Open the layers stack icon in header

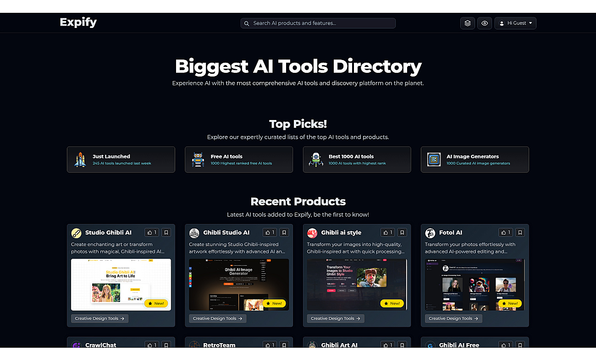pos(468,23)
